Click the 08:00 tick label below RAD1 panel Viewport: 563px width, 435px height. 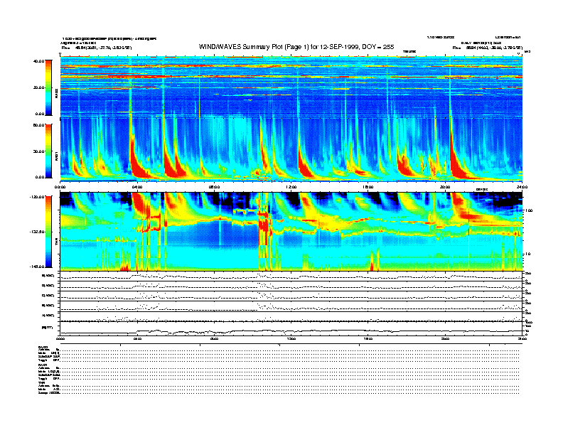pyautogui.click(x=215, y=187)
